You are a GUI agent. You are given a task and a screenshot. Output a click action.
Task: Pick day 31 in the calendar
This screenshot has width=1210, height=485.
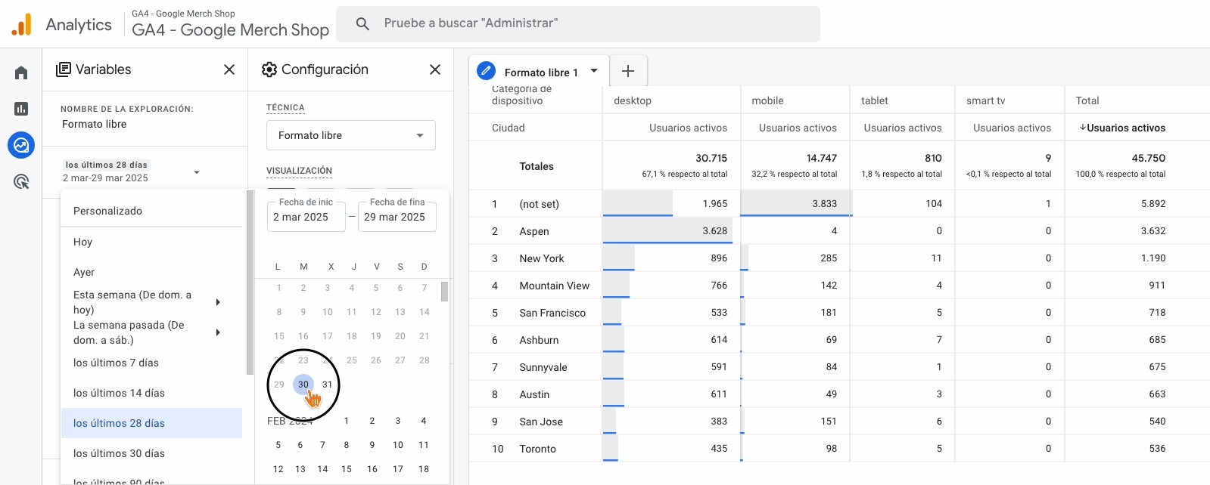328,385
